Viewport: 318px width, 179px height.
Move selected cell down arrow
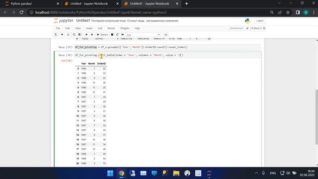pyautogui.click(x=92, y=35)
